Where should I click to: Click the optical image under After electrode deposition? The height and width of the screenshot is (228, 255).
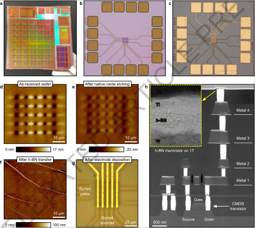[x=107, y=194]
